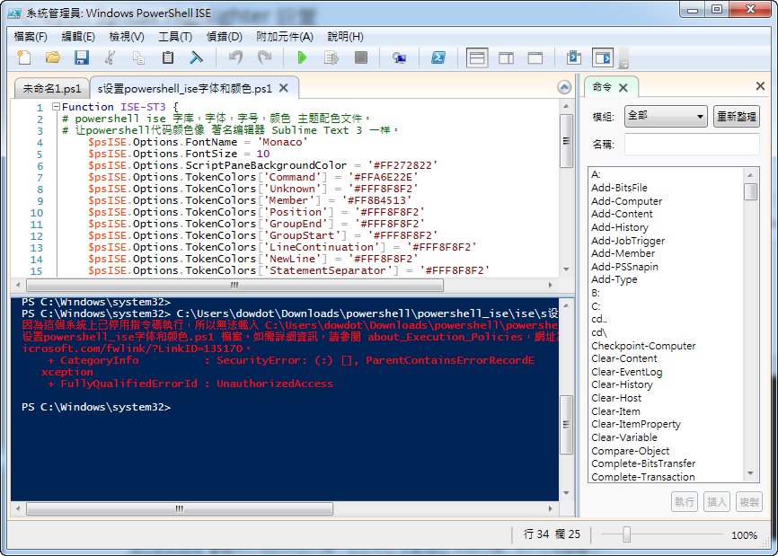Switch to 未命名1.ps1 tab
Screen dimensions: 778x556
click(51, 89)
